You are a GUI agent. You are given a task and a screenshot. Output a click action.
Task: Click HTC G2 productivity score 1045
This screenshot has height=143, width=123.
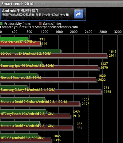click(57, 136)
